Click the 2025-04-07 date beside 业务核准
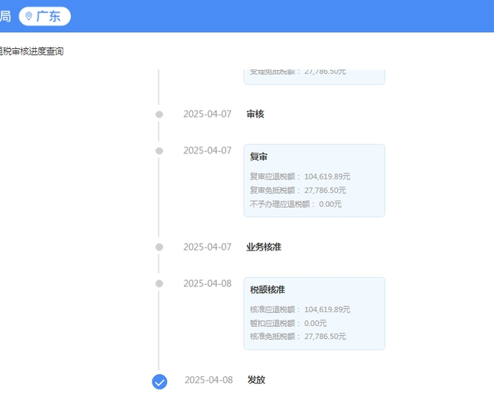The height and width of the screenshot is (397, 494). (x=207, y=247)
